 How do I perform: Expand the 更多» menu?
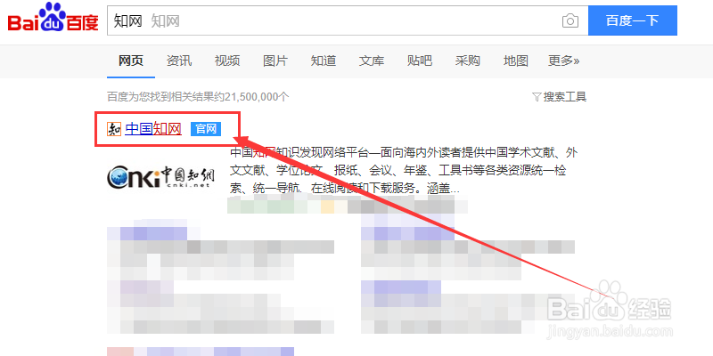pyautogui.click(x=564, y=61)
